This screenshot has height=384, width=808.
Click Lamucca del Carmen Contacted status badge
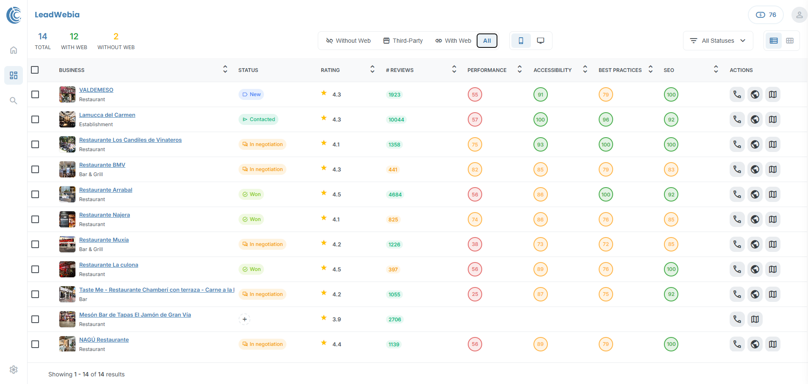pyautogui.click(x=258, y=119)
